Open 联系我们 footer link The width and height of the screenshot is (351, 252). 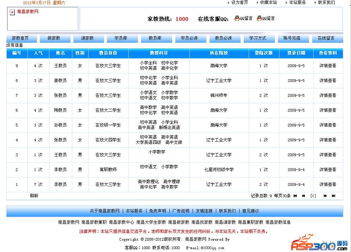tap(228, 211)
